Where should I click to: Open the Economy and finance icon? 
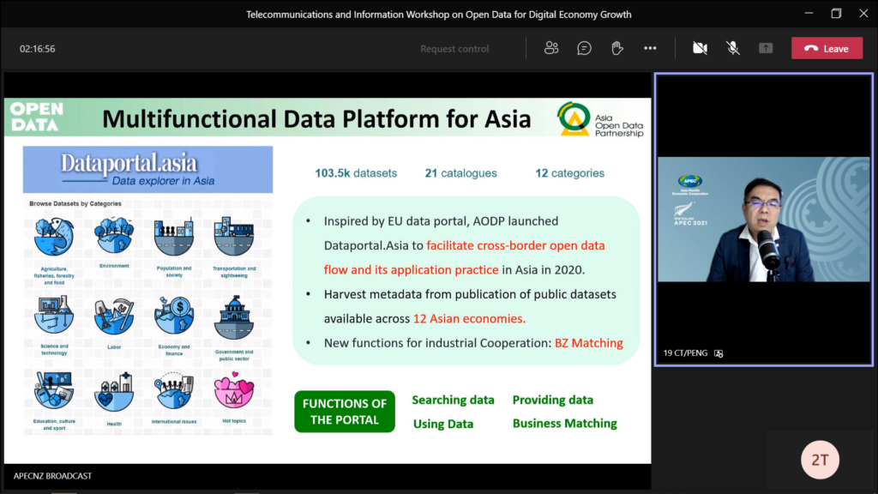[174, 316]
